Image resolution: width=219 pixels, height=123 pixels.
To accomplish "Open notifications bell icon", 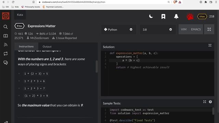I will point(176,16).
